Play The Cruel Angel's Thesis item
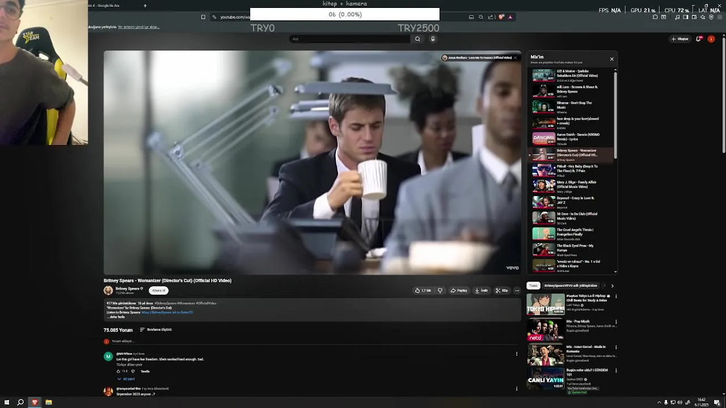This screenshot has height=408, width=726. 572,234
